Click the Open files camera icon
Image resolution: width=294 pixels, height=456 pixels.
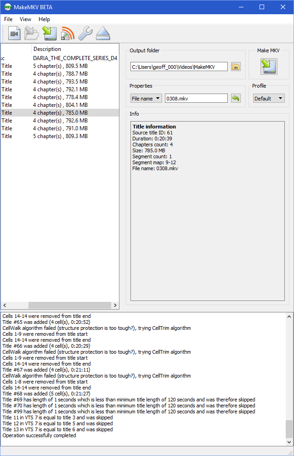pyautogui.click(x=15, y=33)
